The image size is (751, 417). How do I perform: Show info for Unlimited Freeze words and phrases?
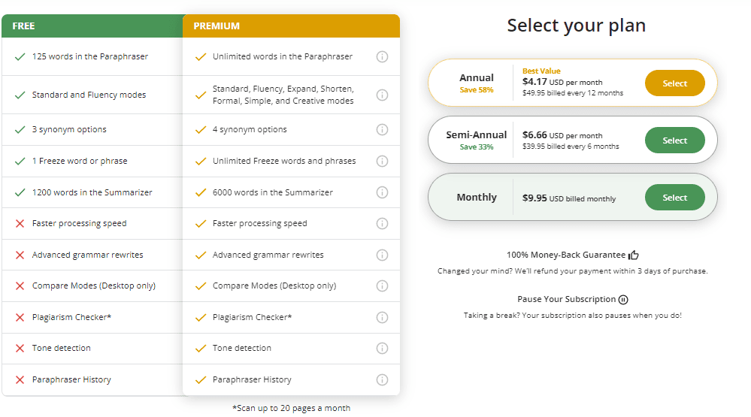coord(382,161)
